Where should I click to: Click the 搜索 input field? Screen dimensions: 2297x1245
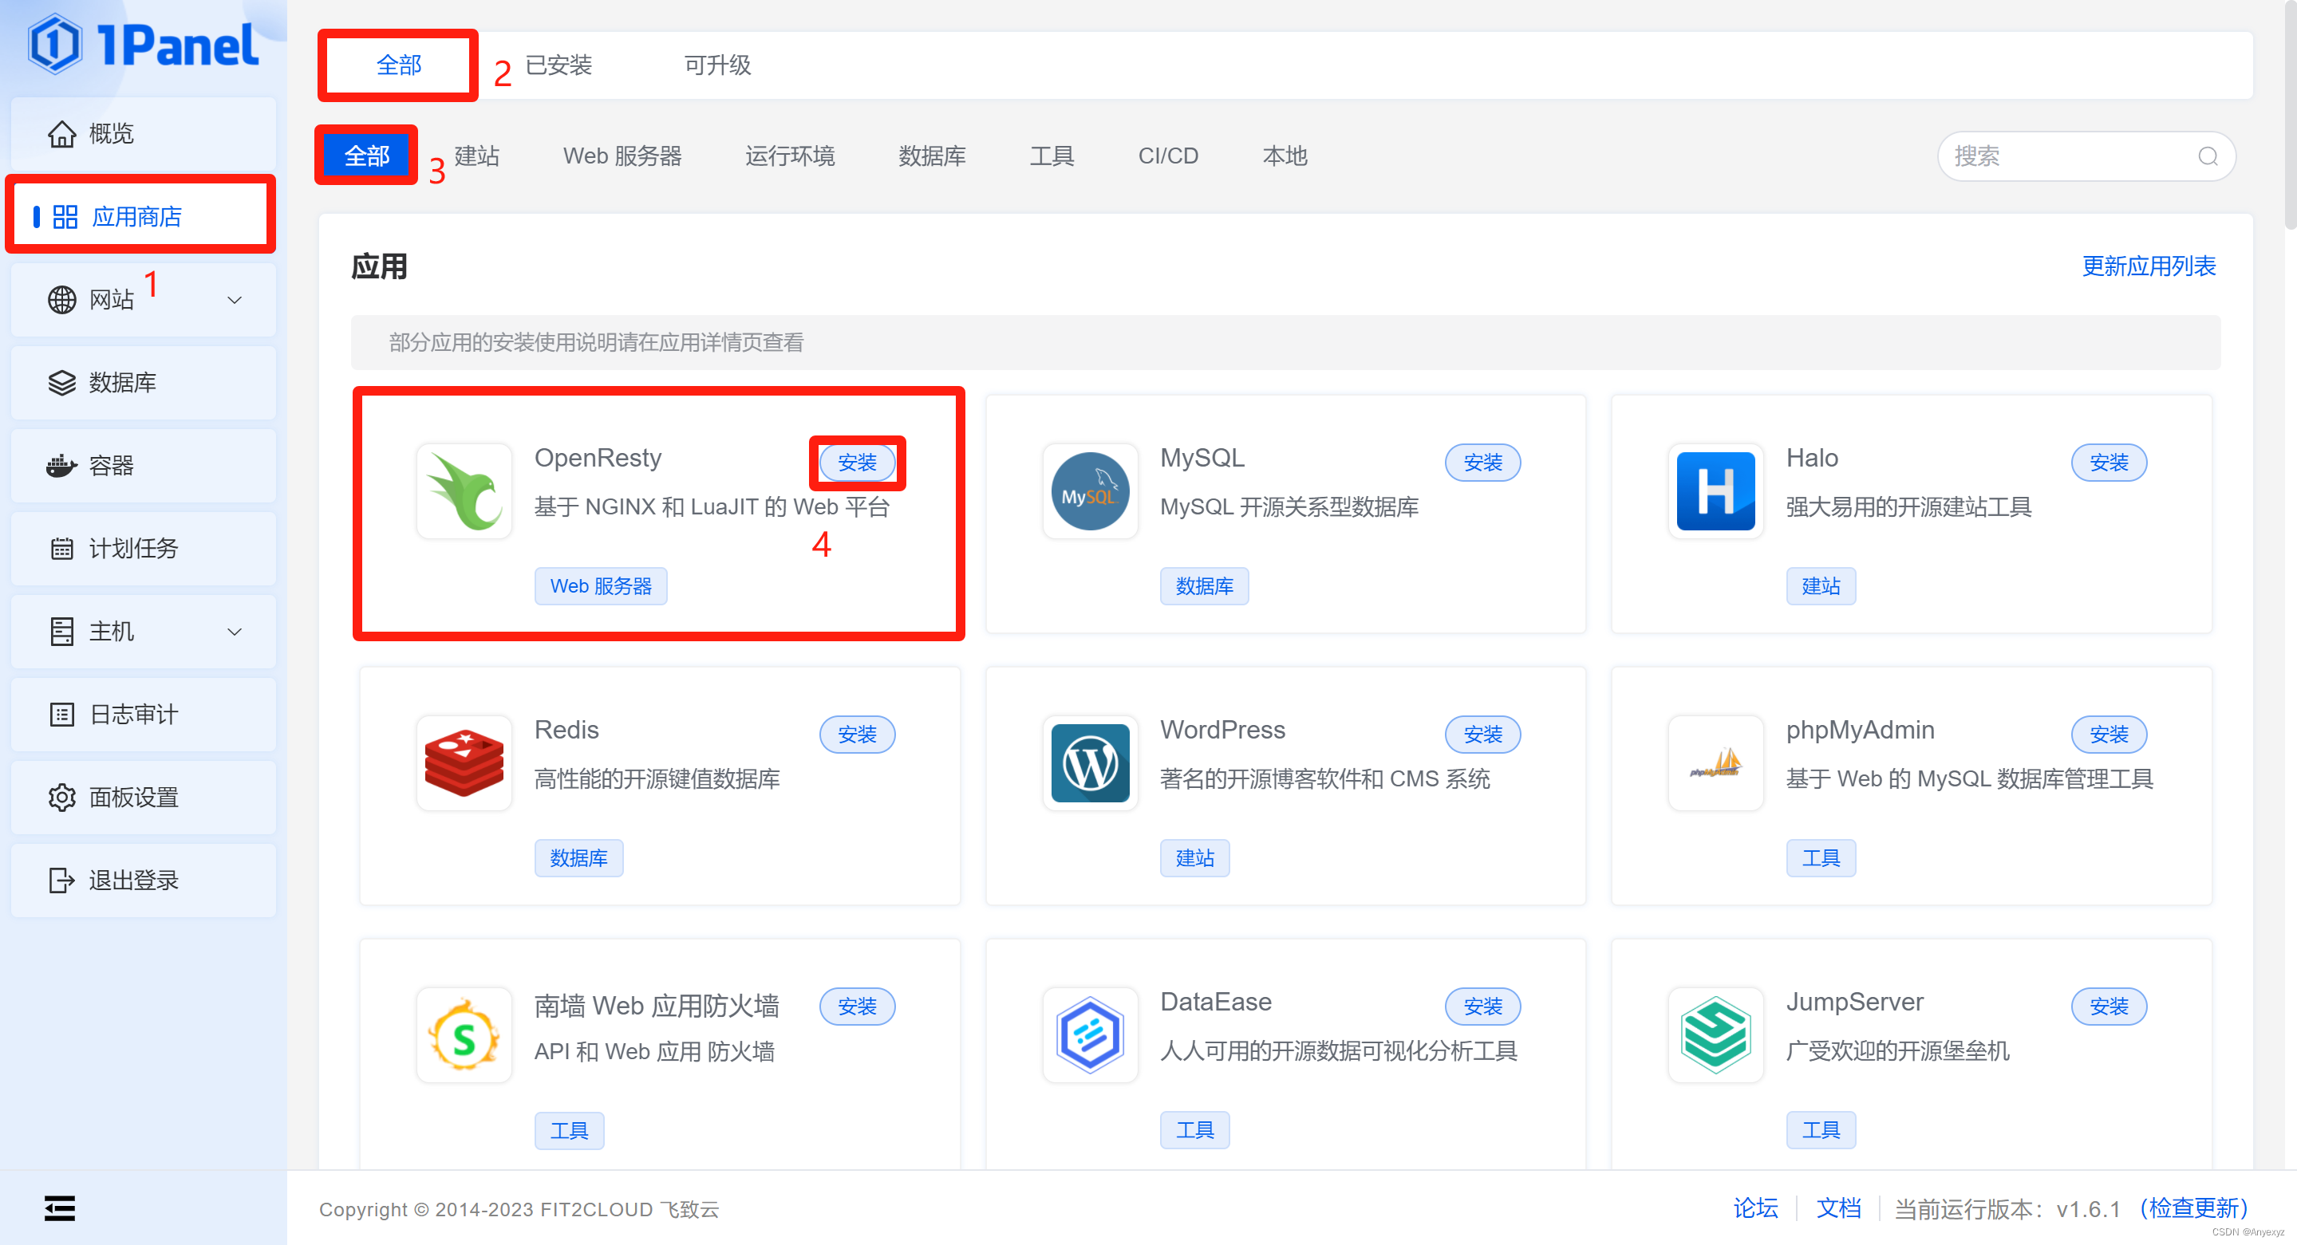point(2086,156)
